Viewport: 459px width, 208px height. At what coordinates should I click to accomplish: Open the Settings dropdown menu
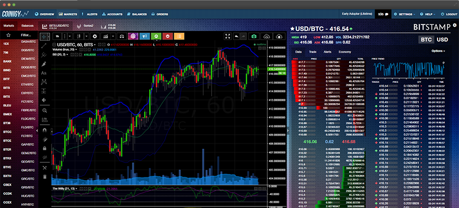point(405,14)
